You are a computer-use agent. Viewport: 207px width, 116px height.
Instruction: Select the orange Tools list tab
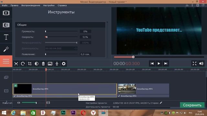click(x=6, y=61)
